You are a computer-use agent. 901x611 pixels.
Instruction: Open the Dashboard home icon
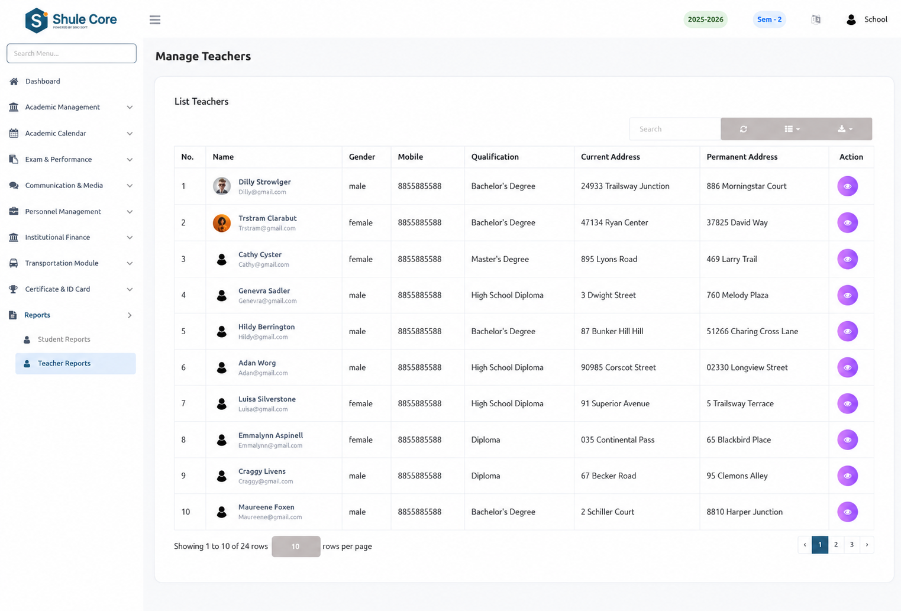[14, 81]
